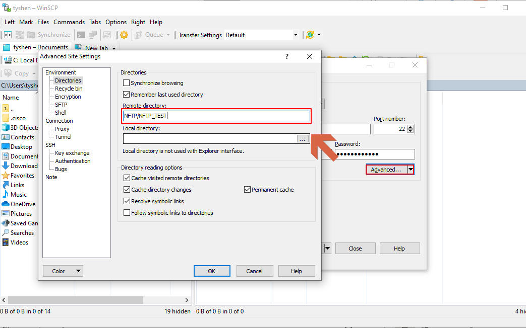This screenshot has width=526, height=328.
Task: Click the compare directories icon in toolbar
Action: tap(8, 35)
